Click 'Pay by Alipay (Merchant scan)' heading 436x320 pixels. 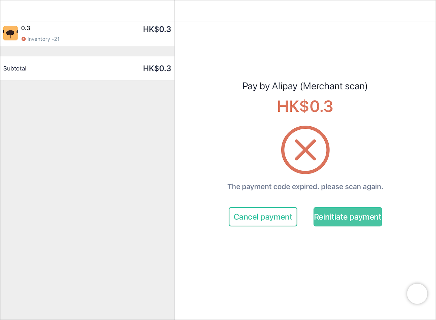click(305, 86)
